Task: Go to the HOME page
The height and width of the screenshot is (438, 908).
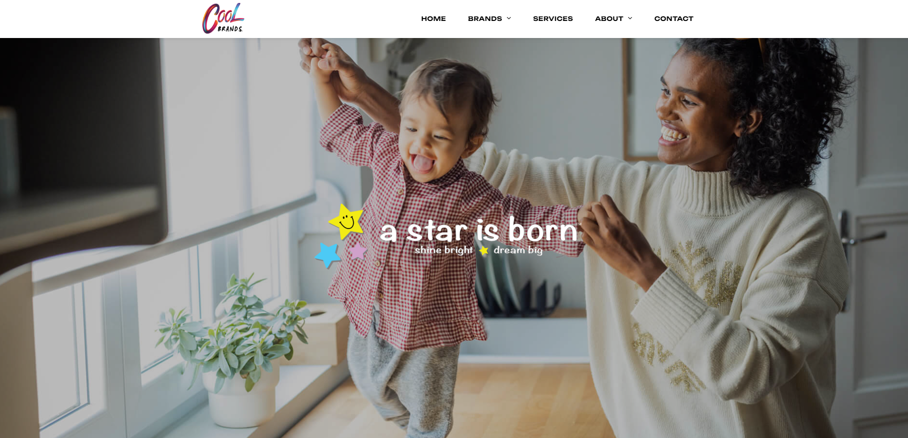Action: 434,19
